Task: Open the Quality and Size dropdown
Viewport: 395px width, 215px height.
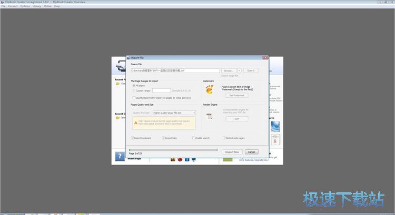Action: [174, 113]
